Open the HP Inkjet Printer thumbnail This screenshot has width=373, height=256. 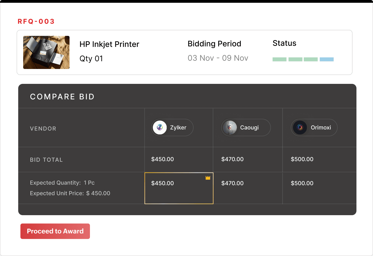[x=46, y=52]
